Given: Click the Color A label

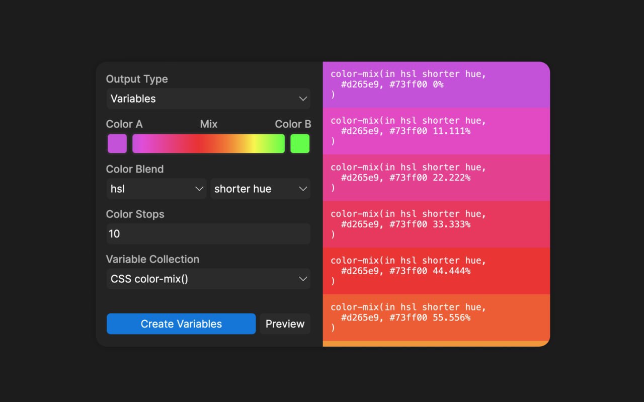Looking at the screenshot, I should click(x=124, y=124).
